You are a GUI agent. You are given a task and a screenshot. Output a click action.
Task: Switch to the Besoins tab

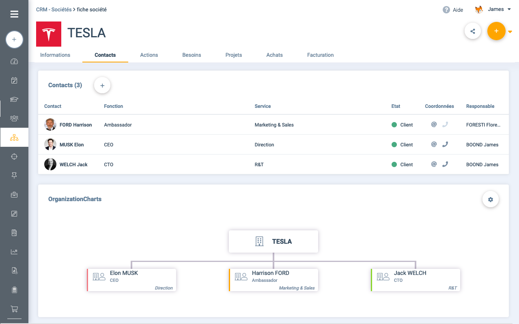192,55
